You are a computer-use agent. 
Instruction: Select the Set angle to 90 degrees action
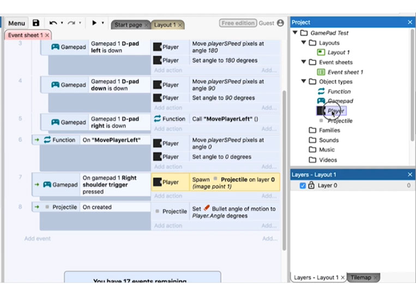click(x=234, y=98)
